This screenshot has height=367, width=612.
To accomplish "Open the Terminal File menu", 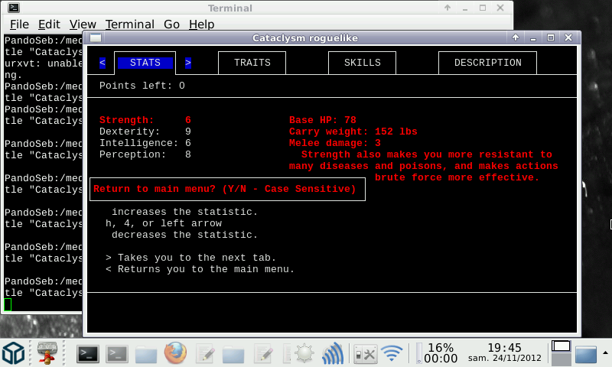I will point(19,24).
